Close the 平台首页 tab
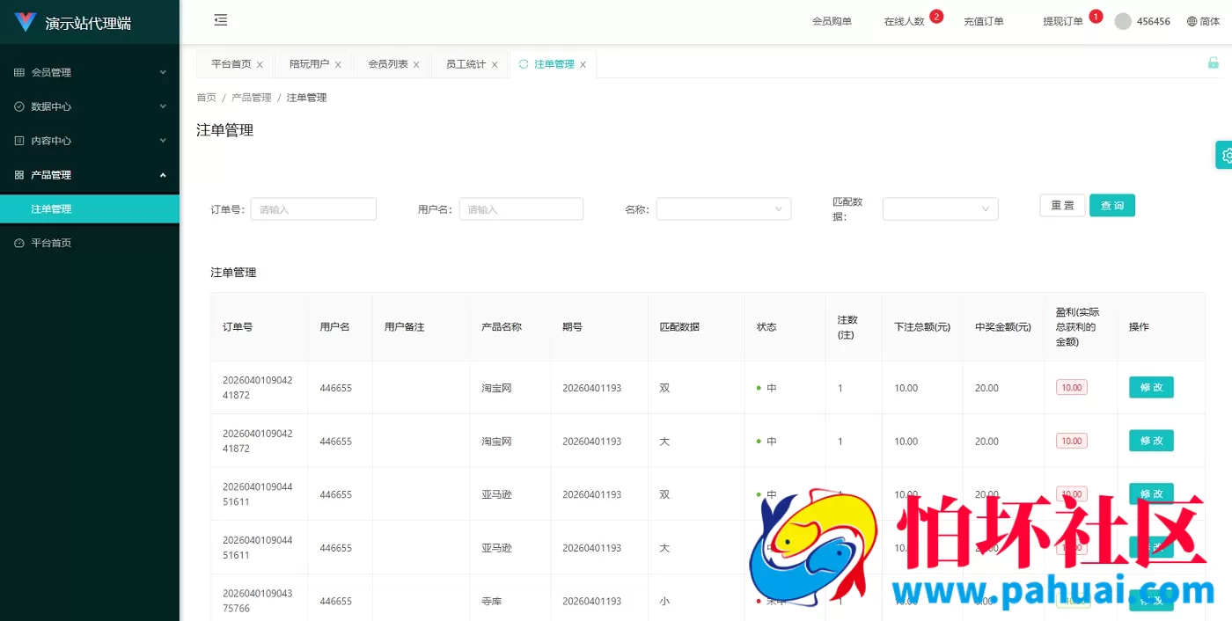This screenshot has width=1232, height=621. [x=260, y=65]
